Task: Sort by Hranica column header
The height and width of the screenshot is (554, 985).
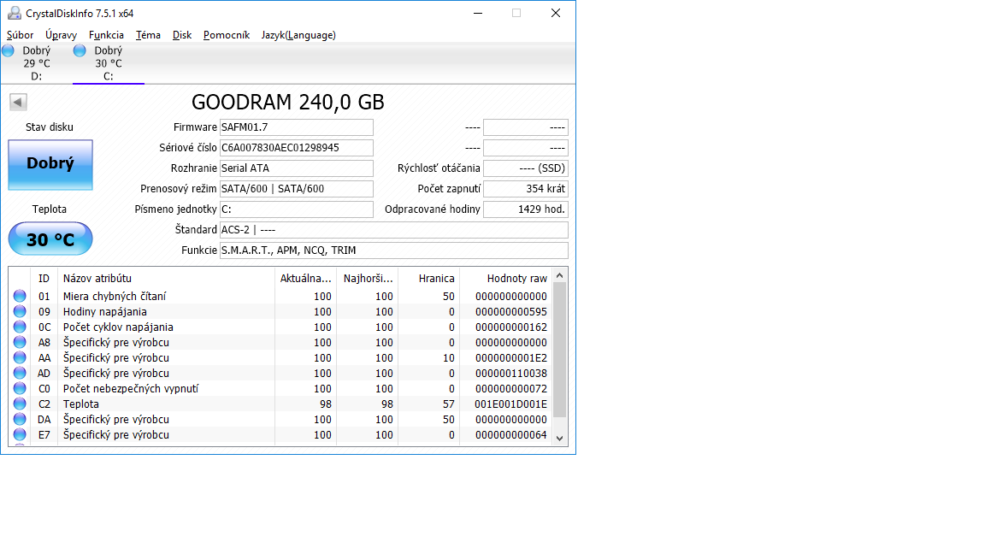Action: point(428,278)
